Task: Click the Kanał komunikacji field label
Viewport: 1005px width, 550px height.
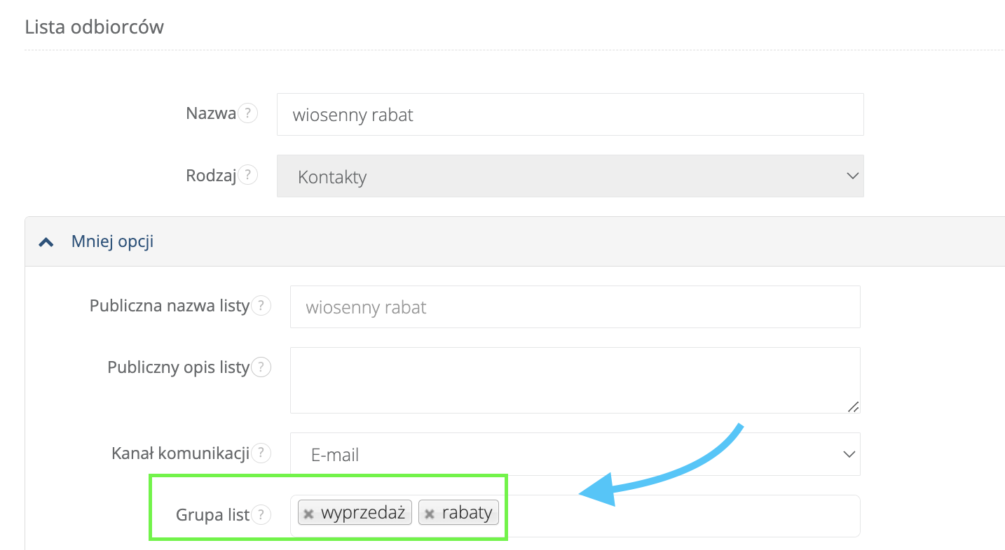Action: click(x=180, y=453)
